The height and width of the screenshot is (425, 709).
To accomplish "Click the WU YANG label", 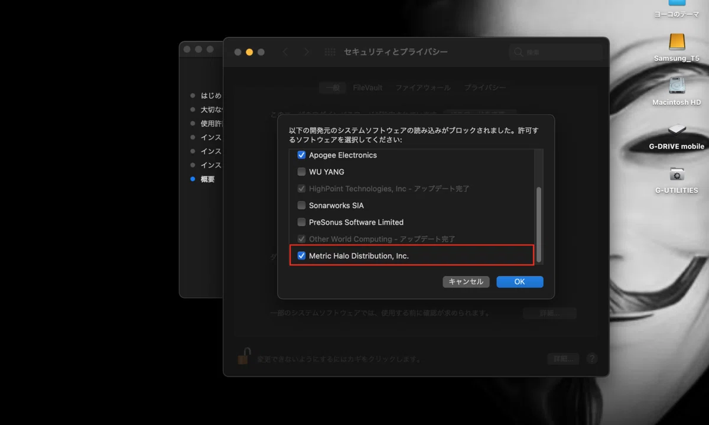I will [326, 171].
